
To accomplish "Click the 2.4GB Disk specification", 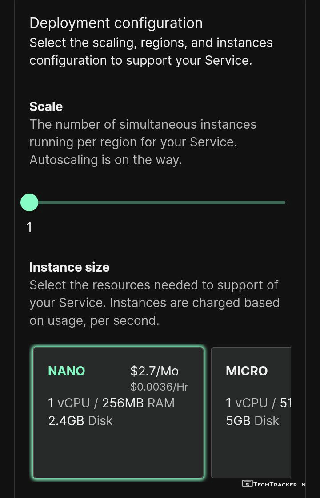I will coord(80,421).
